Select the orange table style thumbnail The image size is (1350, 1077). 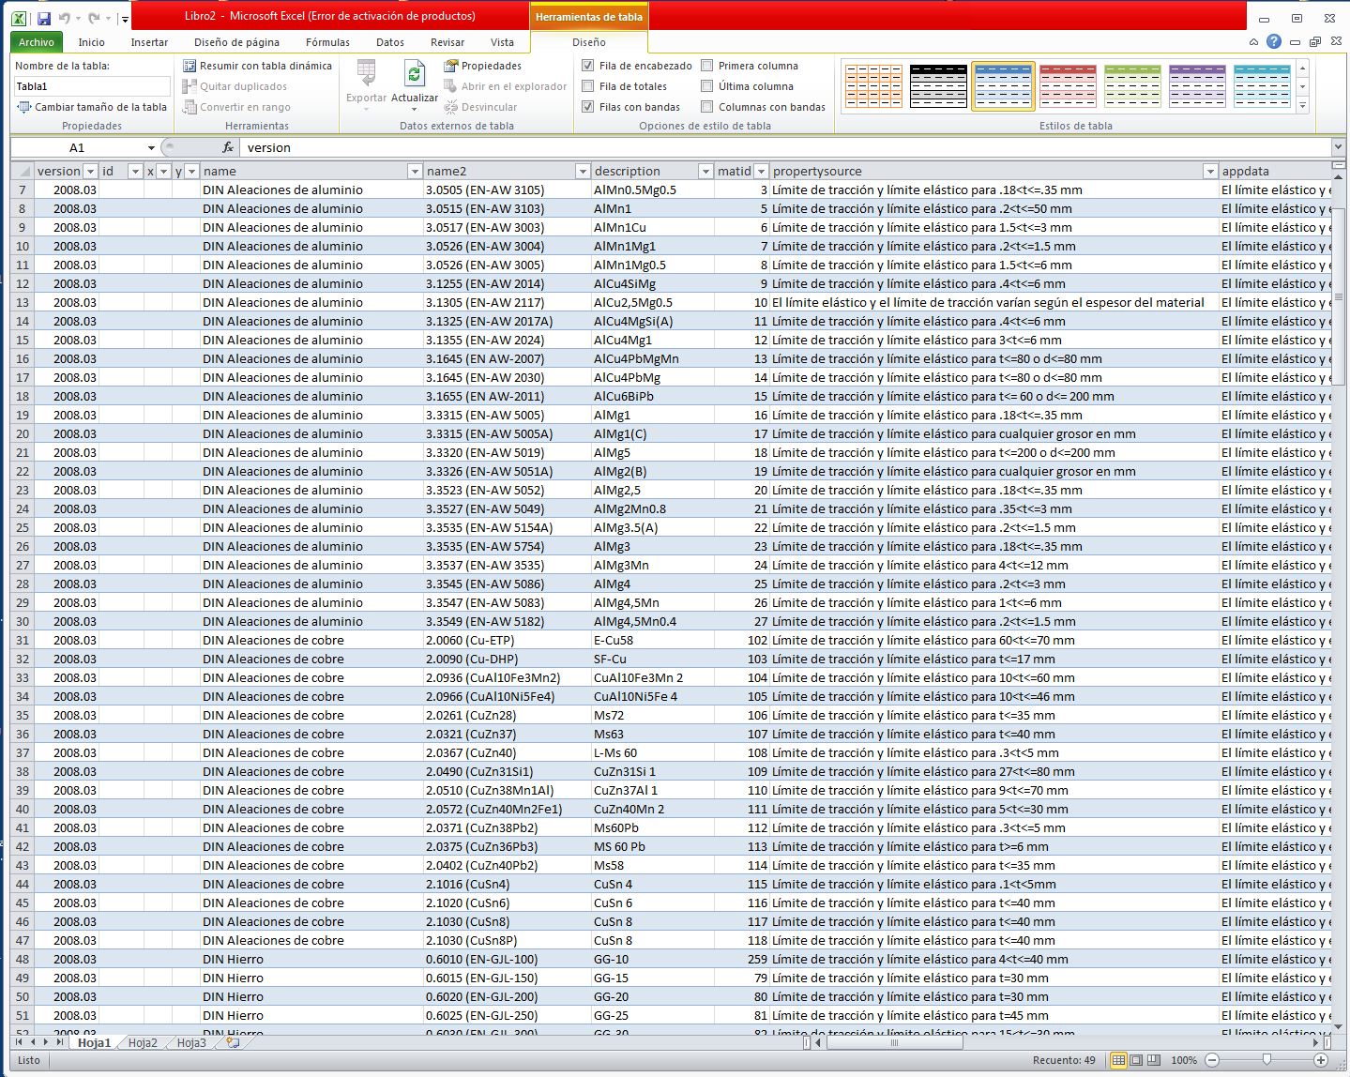tap(873, 86)
